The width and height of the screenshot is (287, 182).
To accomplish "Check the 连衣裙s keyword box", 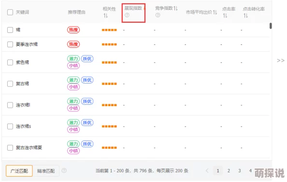I will coord(10,126).
